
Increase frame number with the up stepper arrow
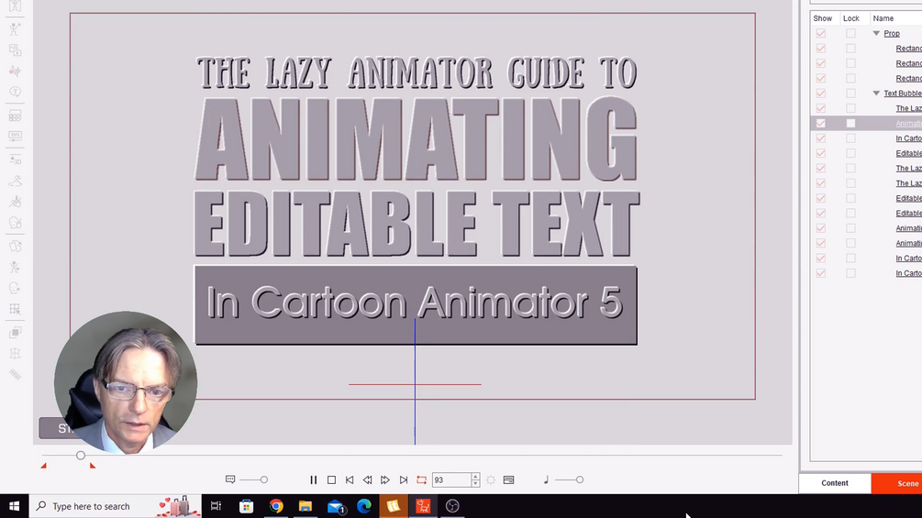[x=475, y=477]
